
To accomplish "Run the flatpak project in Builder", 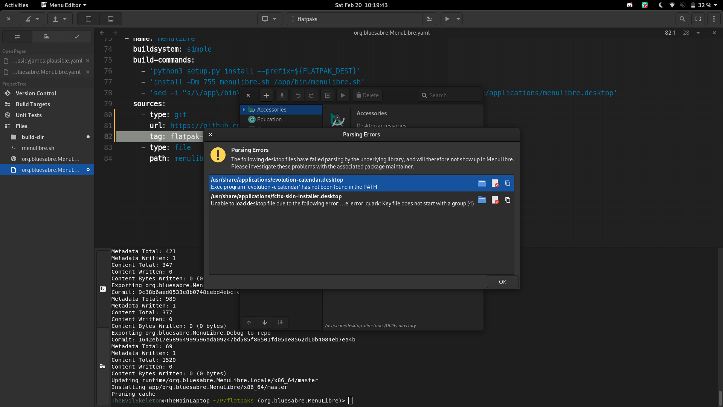I will pos(447,18).
